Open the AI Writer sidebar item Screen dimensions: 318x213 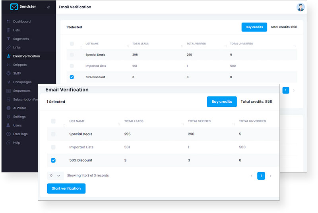[x=19, y=108]
